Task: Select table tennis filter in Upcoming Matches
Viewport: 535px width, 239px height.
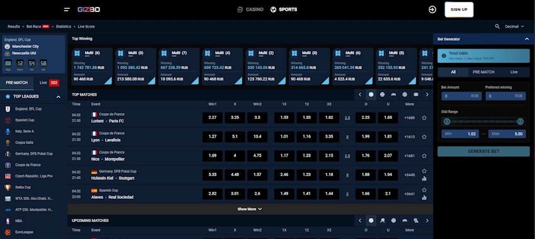Action: pos(382,221)
